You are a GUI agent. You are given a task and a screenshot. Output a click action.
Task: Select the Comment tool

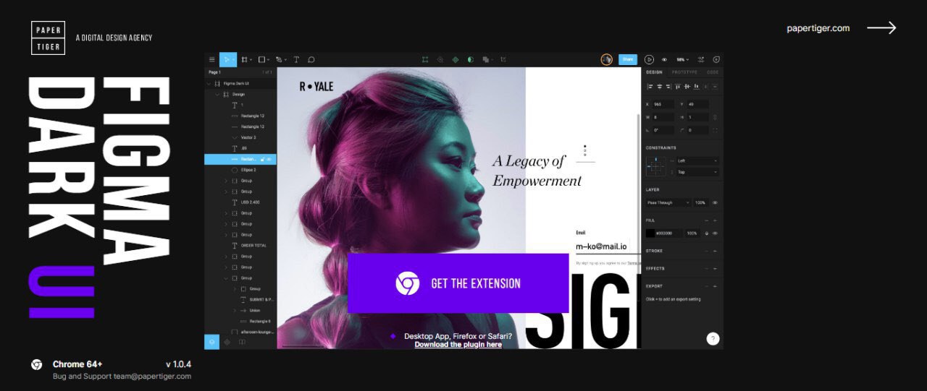pyautogui.click(x=311, y=59)
